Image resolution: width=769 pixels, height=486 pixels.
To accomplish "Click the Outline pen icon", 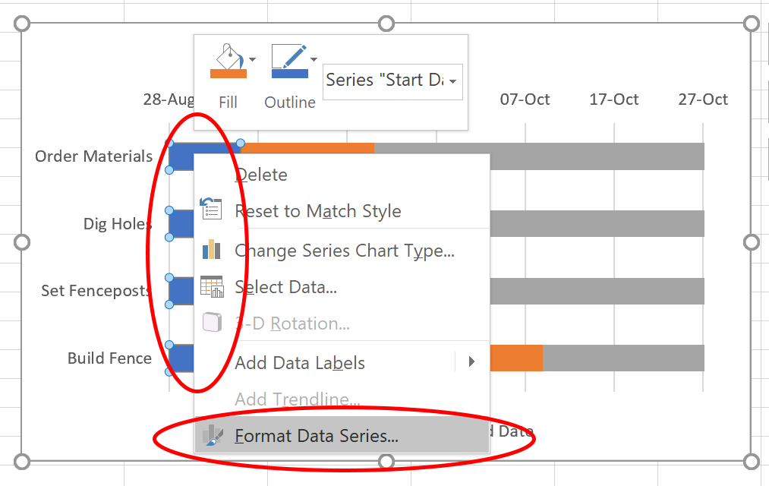I will pos(289,56).
